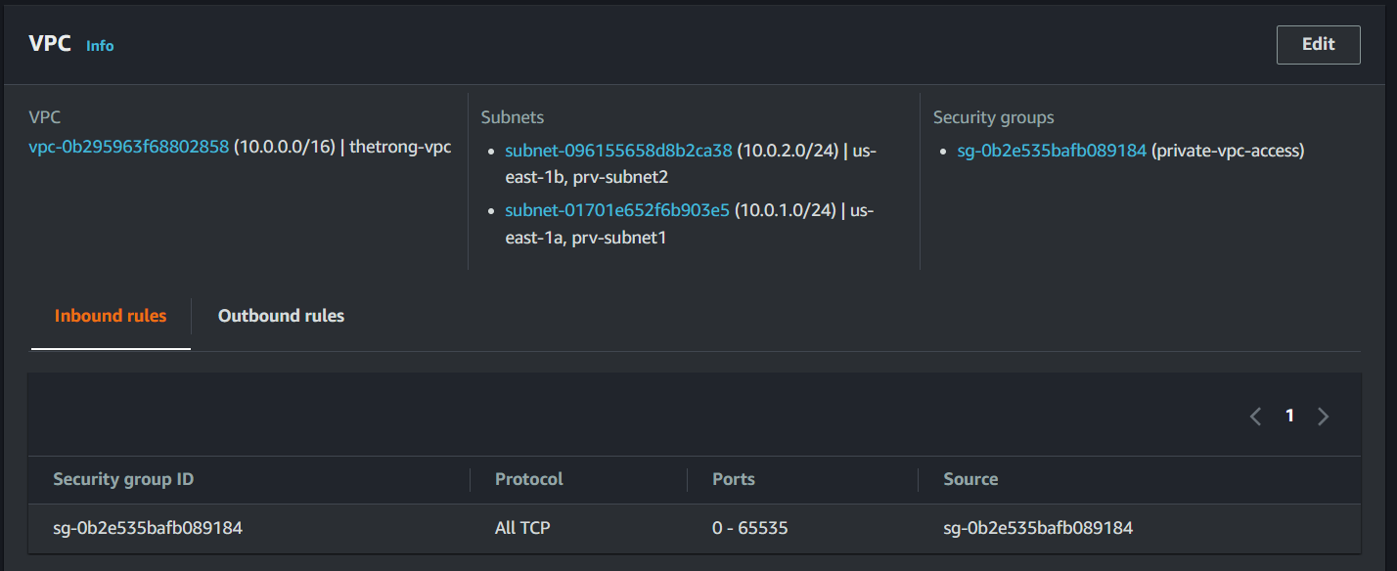Viewport: 1397px width, 571px height.
Task: Go to next page of inbound rules
Action: coord(1324,416)
